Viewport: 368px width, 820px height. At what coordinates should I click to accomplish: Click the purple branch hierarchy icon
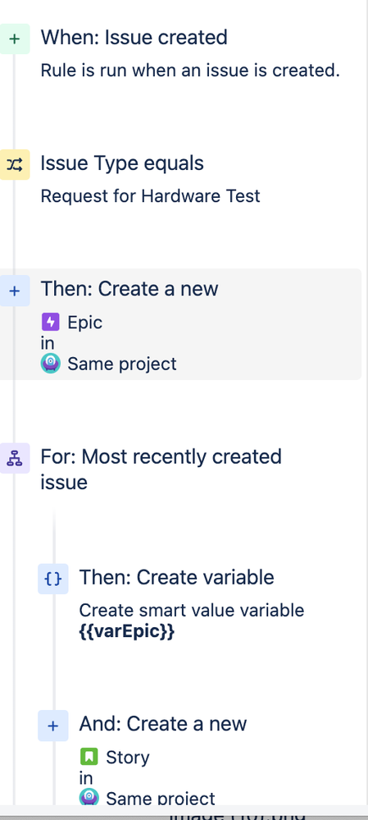click(15, 458)
